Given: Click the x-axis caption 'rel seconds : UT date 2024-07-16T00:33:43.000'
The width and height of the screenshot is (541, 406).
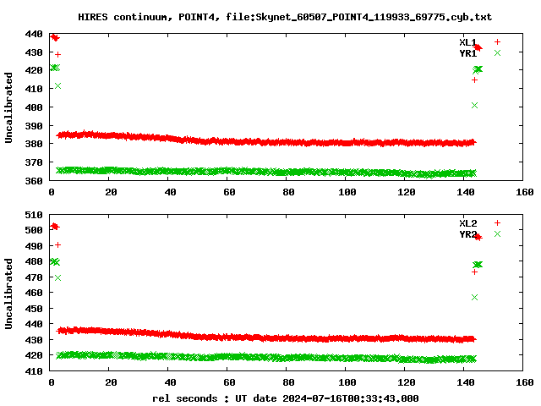Looking at the screenshot, I should coord(286,398).
